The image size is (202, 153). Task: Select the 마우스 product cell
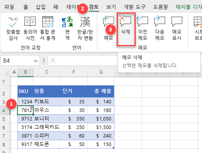(x=47, y=110)
